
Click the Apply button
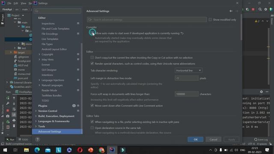click(x=231, y=139)
